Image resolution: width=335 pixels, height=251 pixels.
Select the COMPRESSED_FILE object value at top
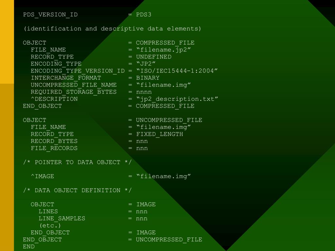[165, 43]
